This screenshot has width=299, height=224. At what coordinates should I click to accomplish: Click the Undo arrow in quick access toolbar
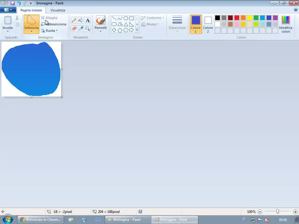tap(19, 3)
